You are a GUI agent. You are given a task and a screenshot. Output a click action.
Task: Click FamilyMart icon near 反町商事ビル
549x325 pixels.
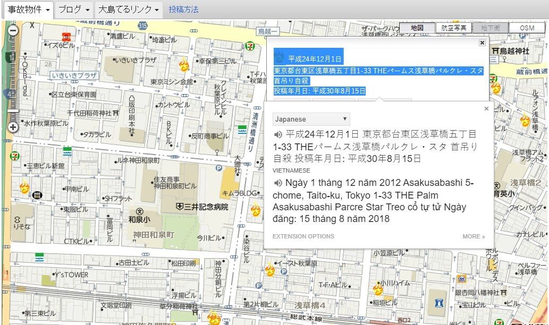[242, 130]
